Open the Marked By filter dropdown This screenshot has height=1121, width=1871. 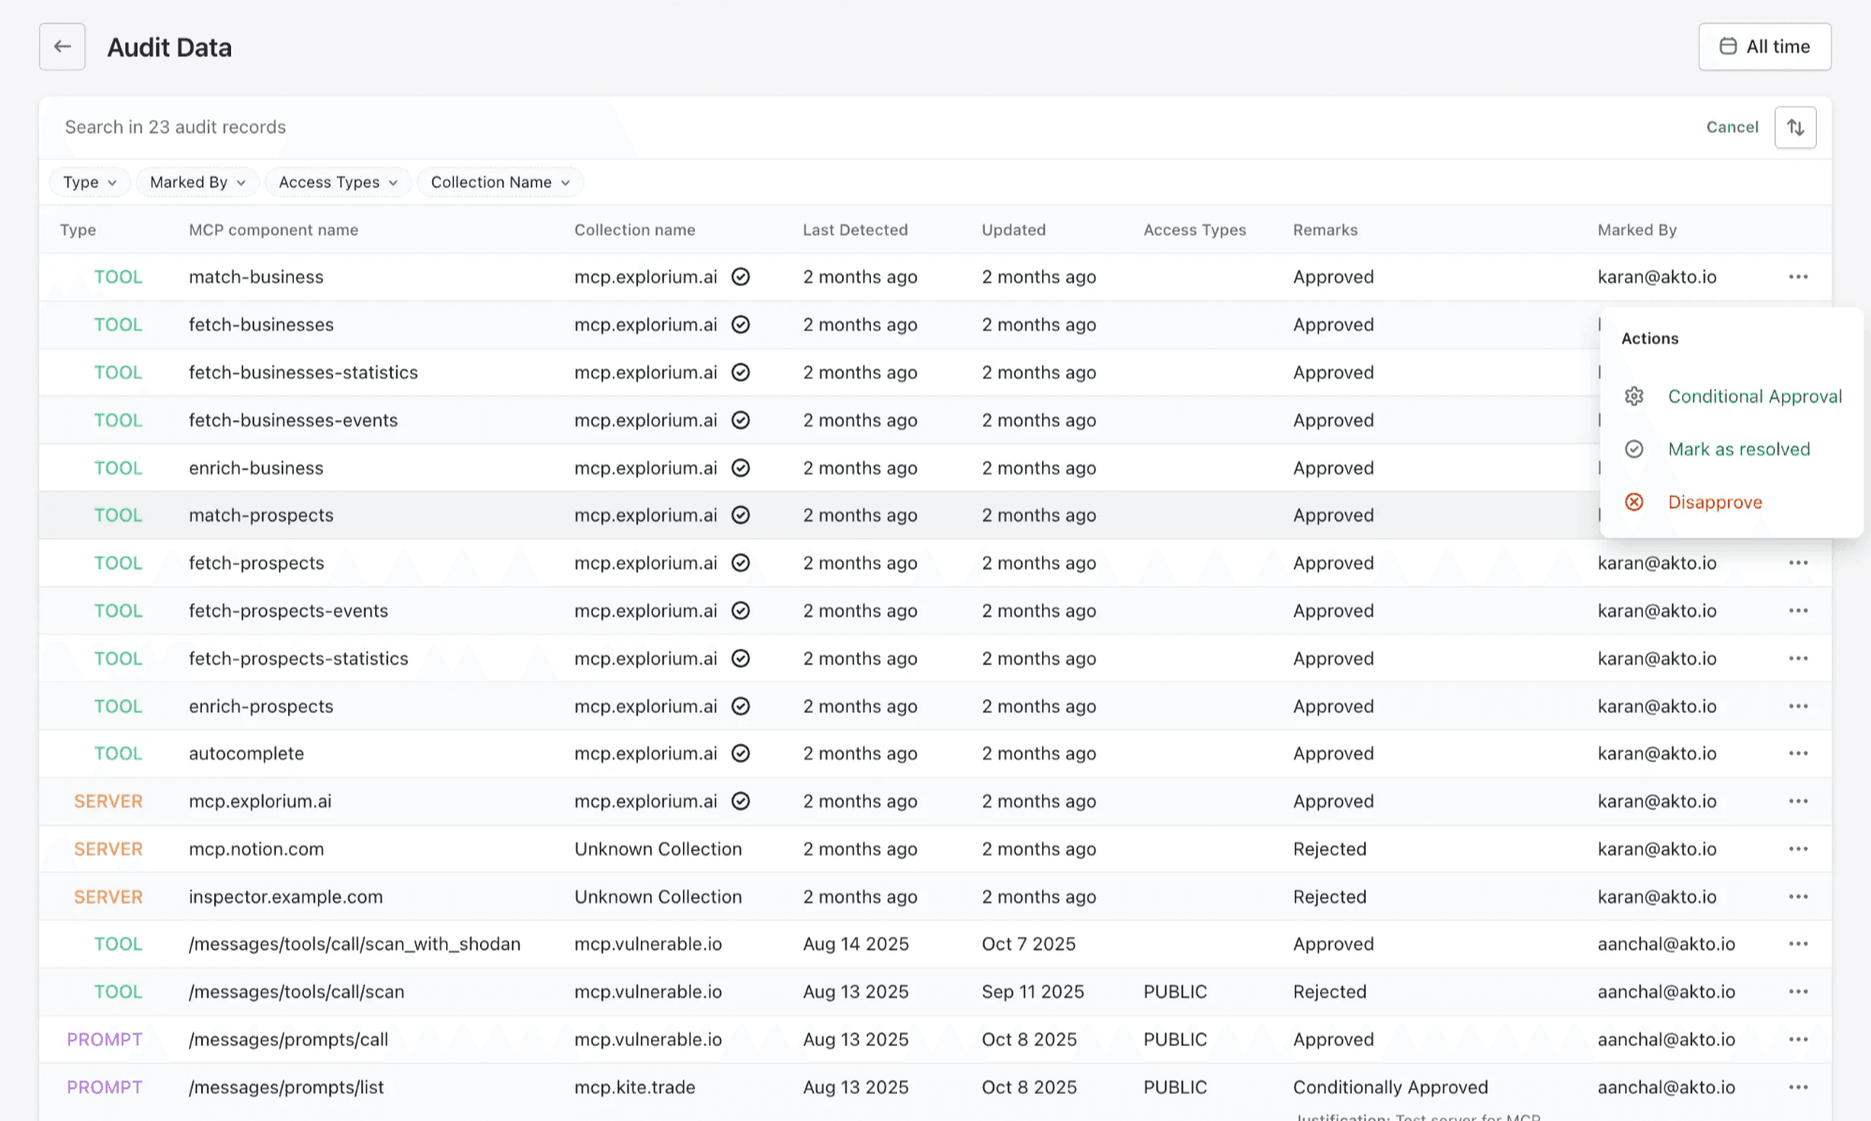click(197, 182)
